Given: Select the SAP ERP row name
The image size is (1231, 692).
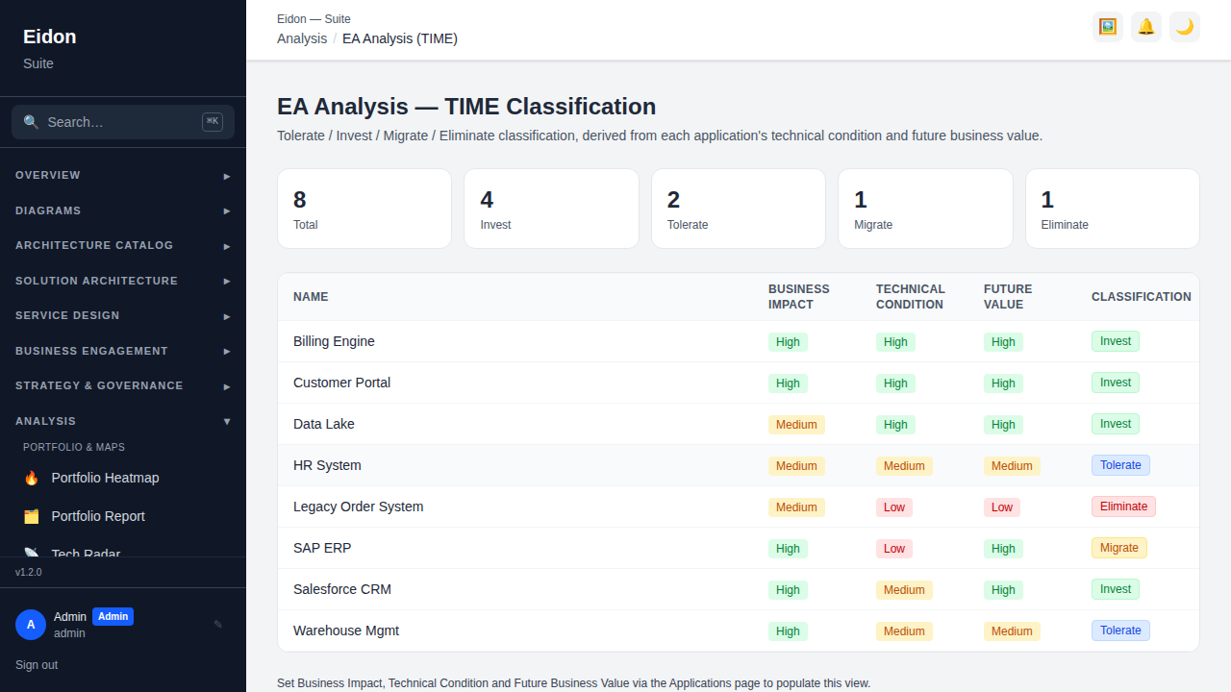Looking at the screenshot, I should coord(322,548).
